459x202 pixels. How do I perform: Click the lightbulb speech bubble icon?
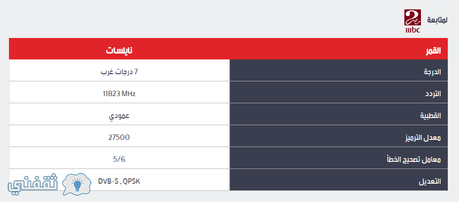pyautogui.click(x=77, y=184)
